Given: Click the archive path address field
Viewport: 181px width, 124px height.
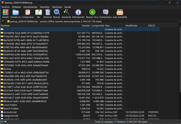Looking at the screenshot, I should (93, 21).
